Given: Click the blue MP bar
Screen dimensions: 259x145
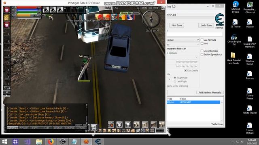Looking at the screenshot, I should (29, 10).
